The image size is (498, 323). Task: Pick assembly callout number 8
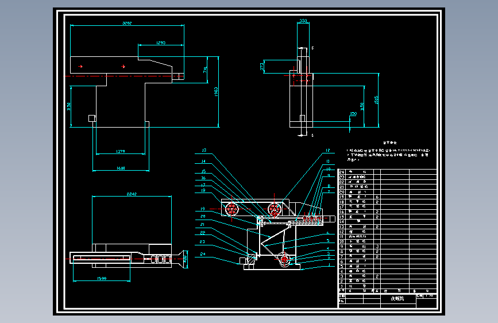(x=329, y=186)
